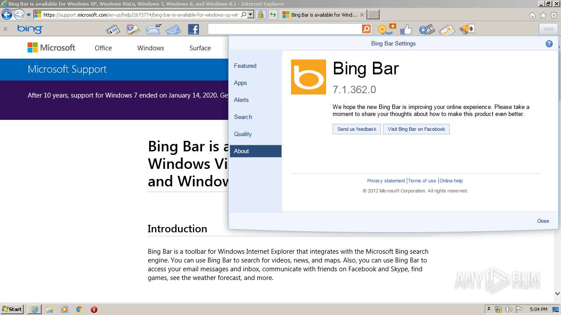Click the address bar URL field
The height and width of the screenshot is (315, 561).
pos(140,15)
